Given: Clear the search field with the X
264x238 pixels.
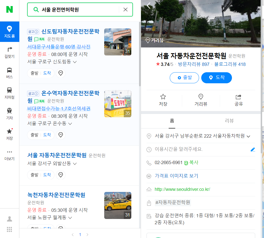Looking at the screenshot, I should (125, 9).
